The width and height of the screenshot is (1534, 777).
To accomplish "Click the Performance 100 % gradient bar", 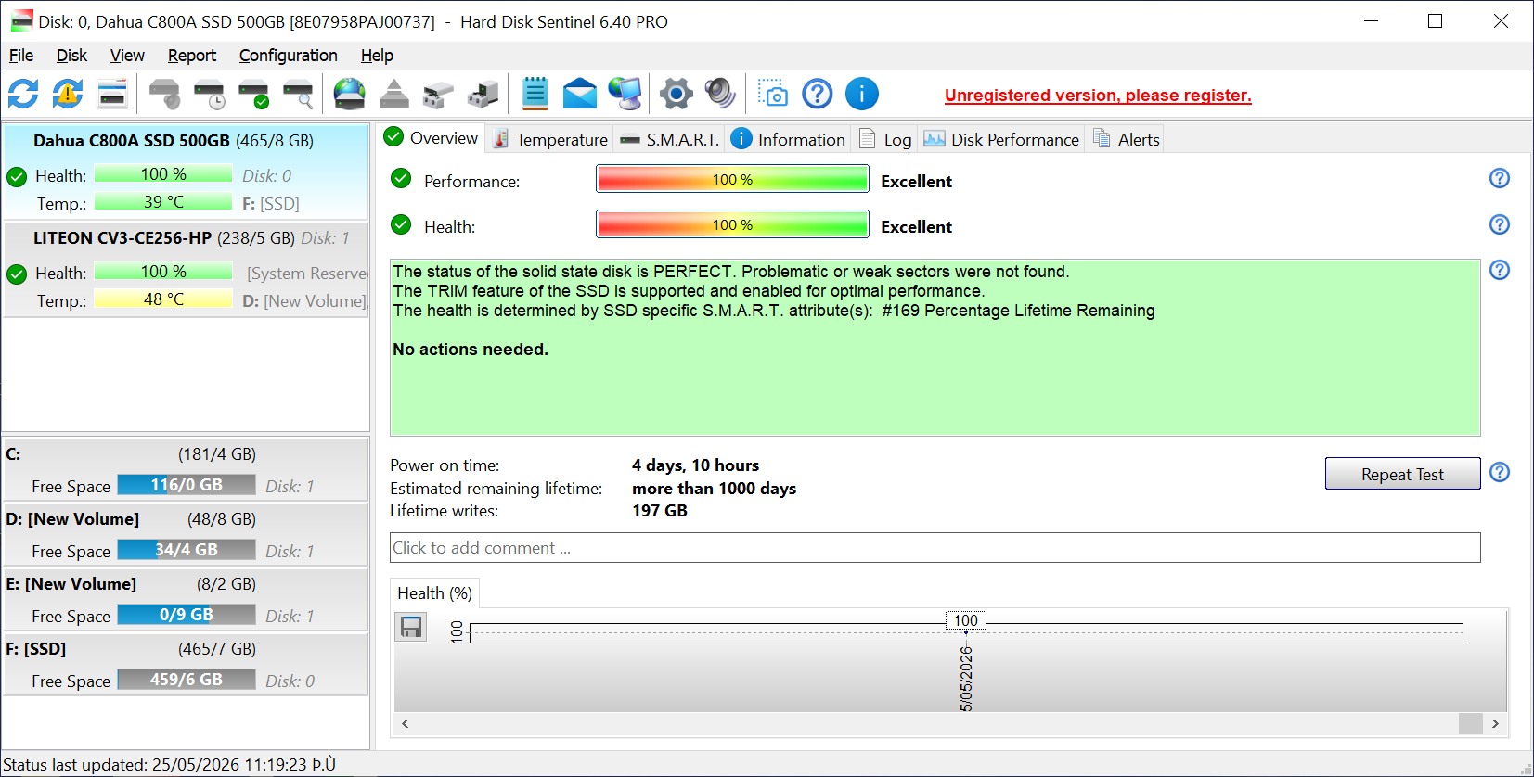I will click(732, 179).
